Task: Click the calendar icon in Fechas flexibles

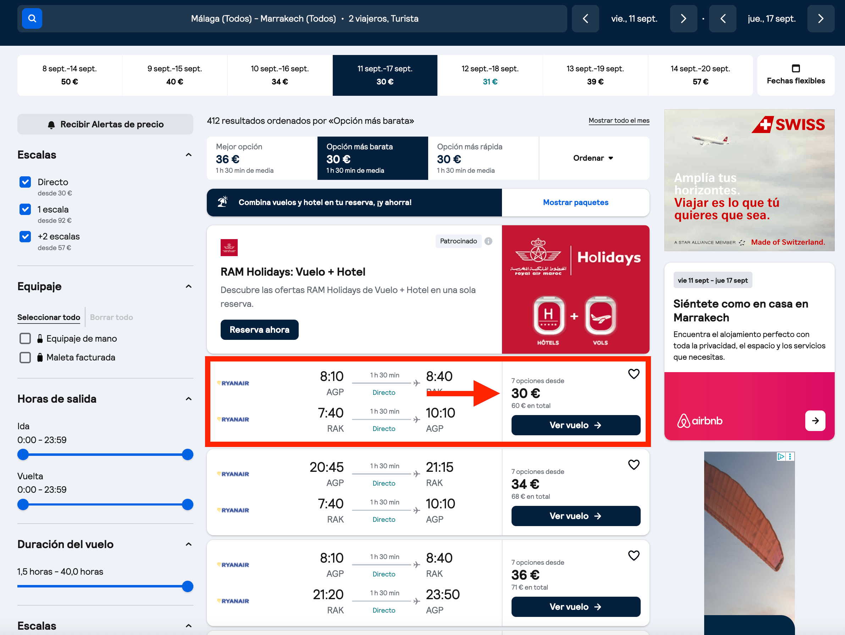Action: coord(796,68)
